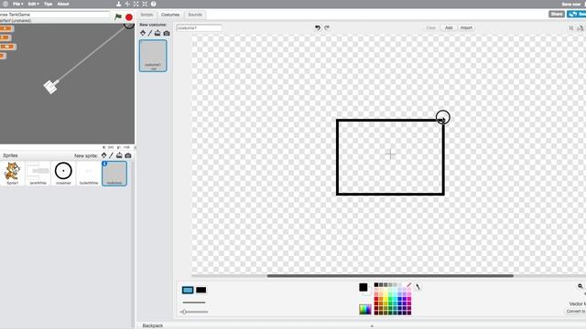Choose new sprite from library
Image resolution: width=586 pixels, height=329 pixels.
pyautogui.click(x=103, y=155)
